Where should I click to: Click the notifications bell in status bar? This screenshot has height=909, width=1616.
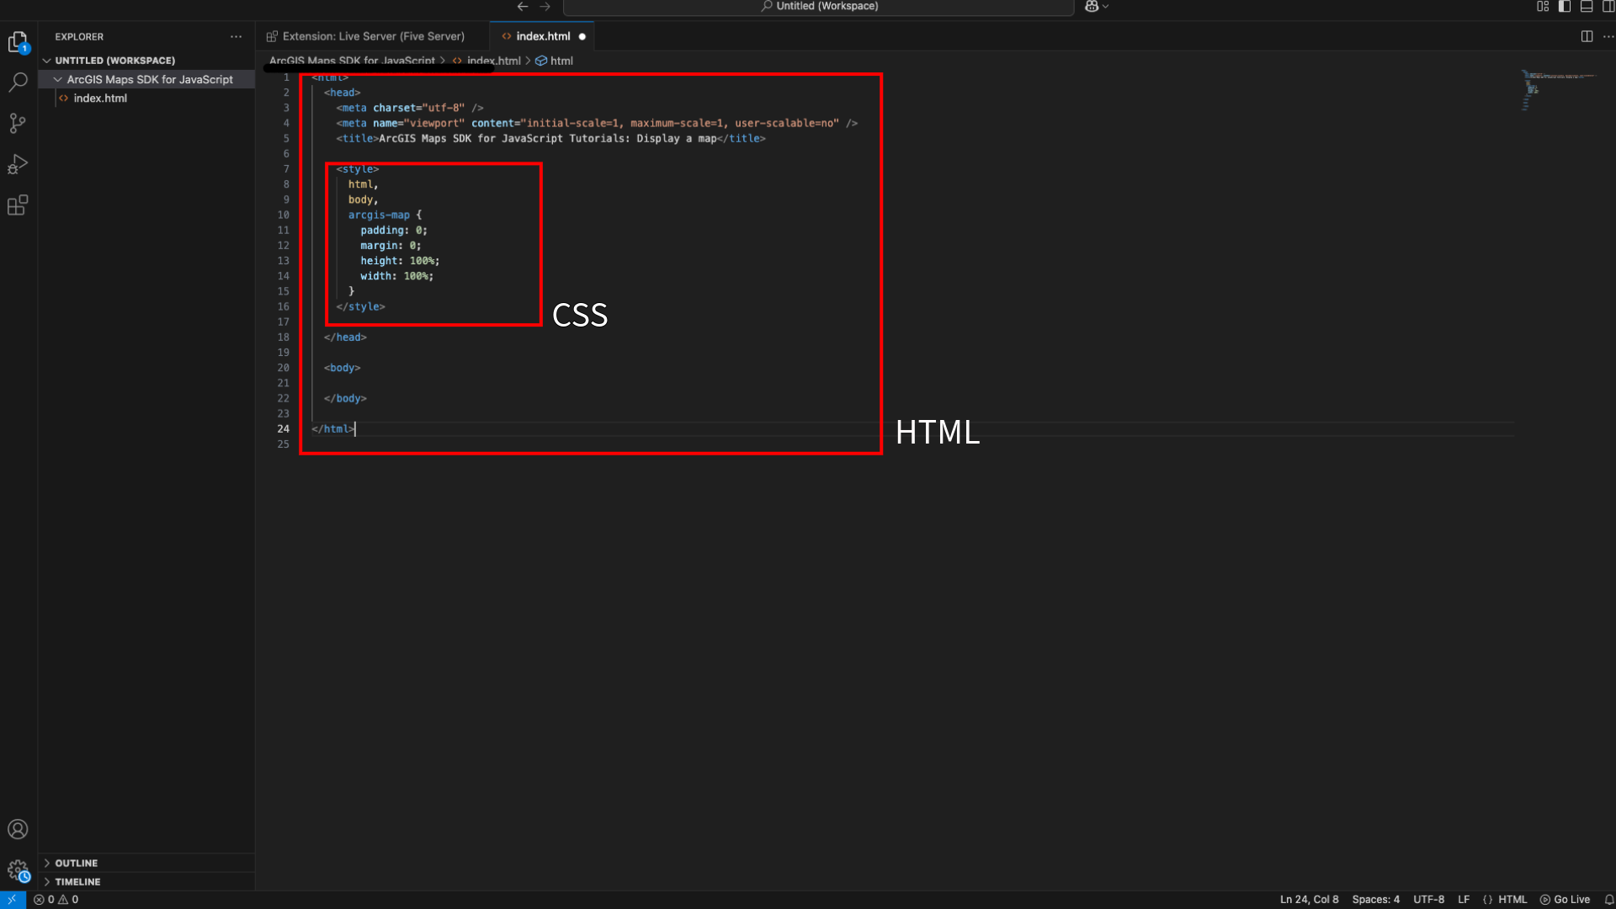1608,900
